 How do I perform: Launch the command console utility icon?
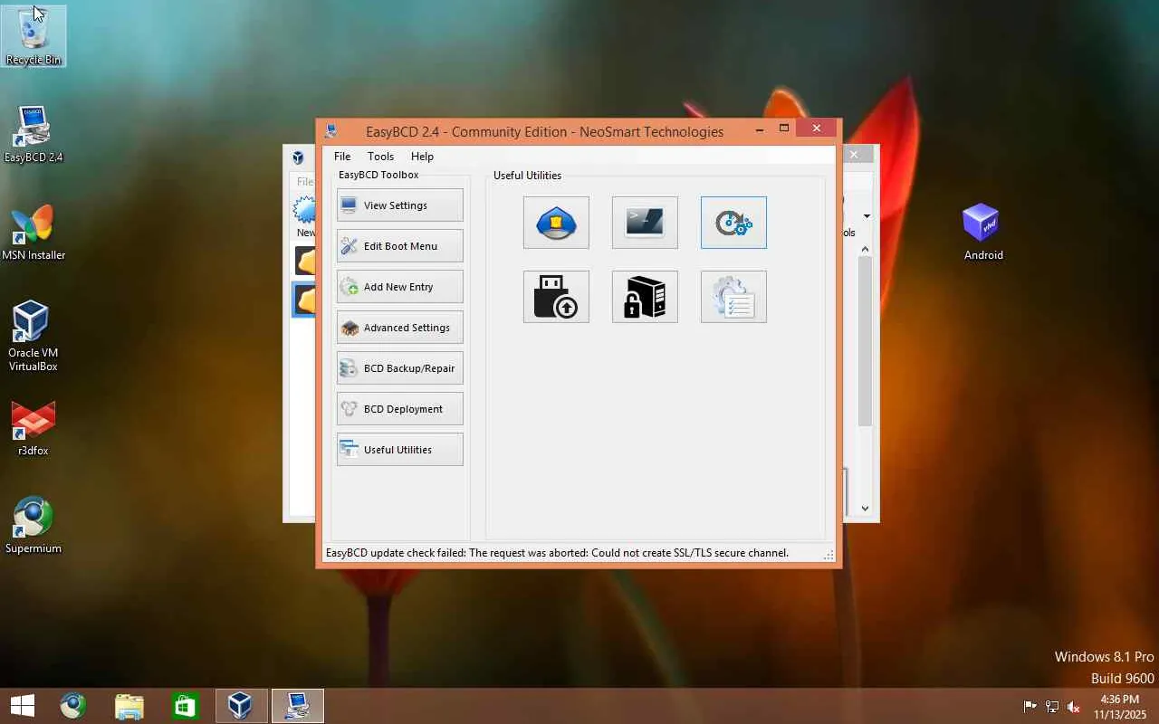pyautogui.click(x=645, y=223)
